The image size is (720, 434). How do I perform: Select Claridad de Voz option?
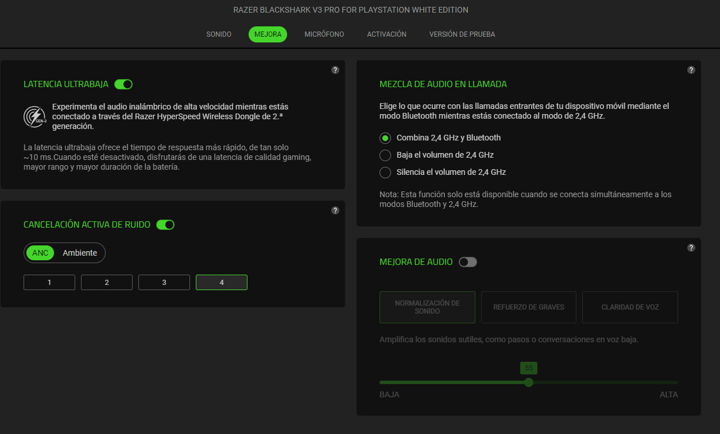click(x=630, y=307)
